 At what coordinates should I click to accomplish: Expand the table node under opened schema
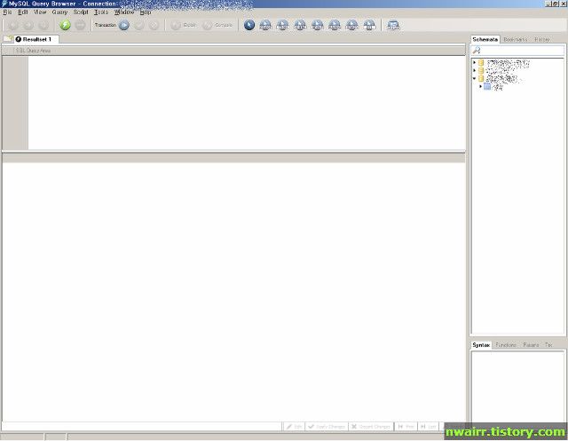click(x=481, y=86)
